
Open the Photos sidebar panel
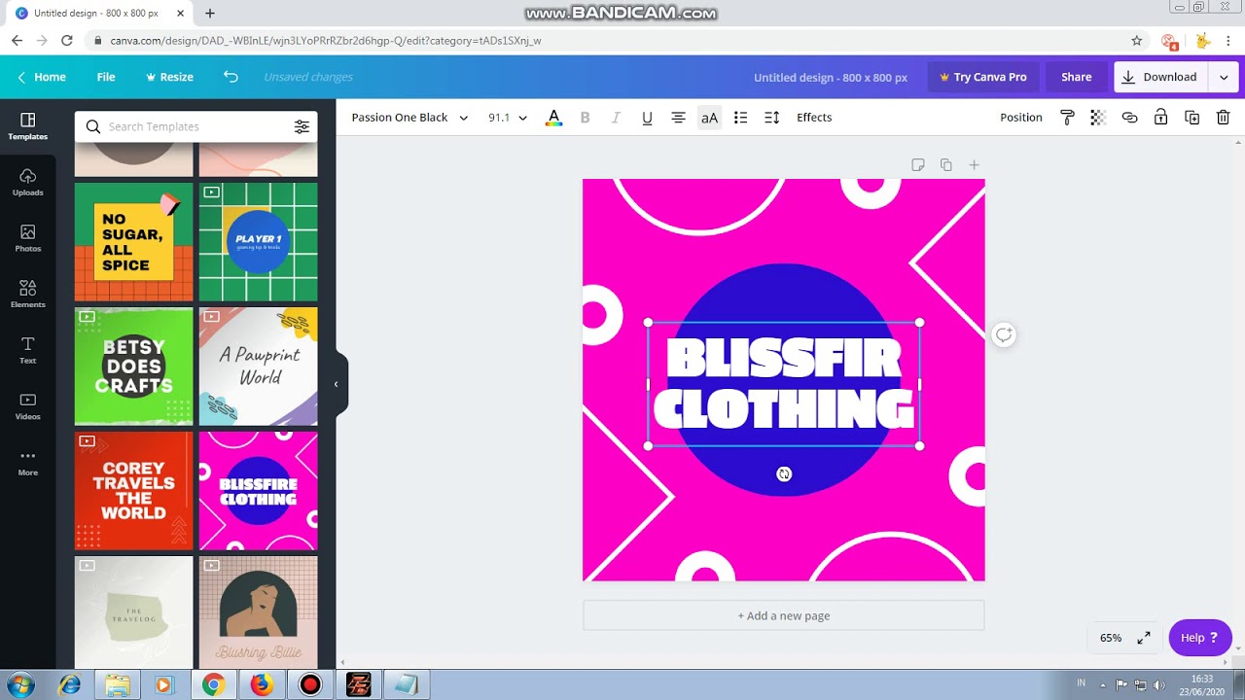(x=27, y=238)
